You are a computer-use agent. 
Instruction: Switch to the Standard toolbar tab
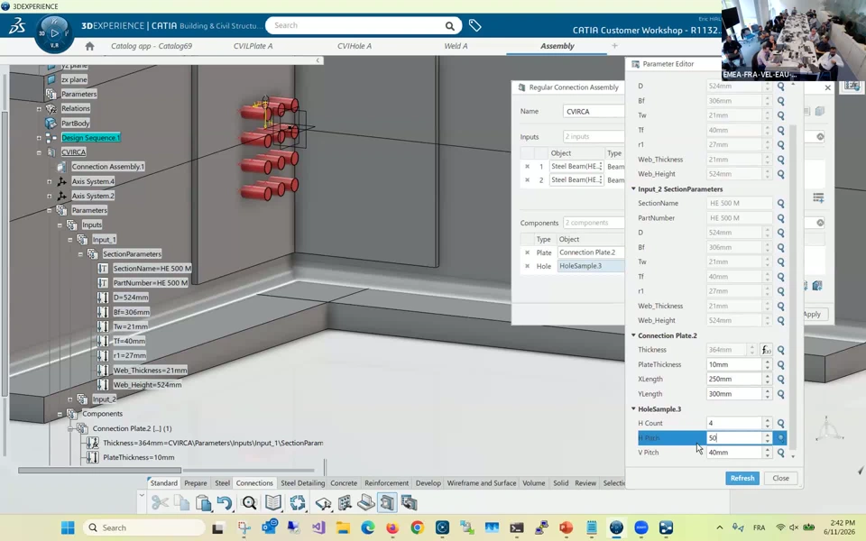click(x=164, y=483)
